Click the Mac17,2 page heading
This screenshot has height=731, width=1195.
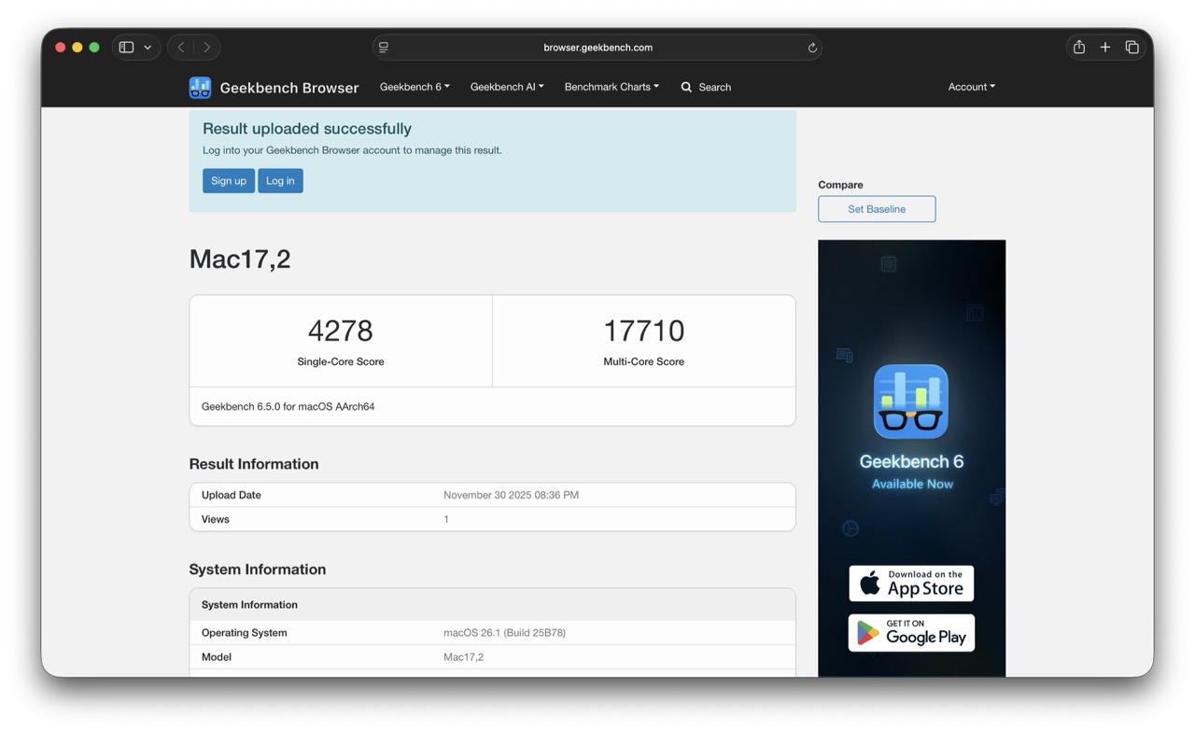coord(240,259)
